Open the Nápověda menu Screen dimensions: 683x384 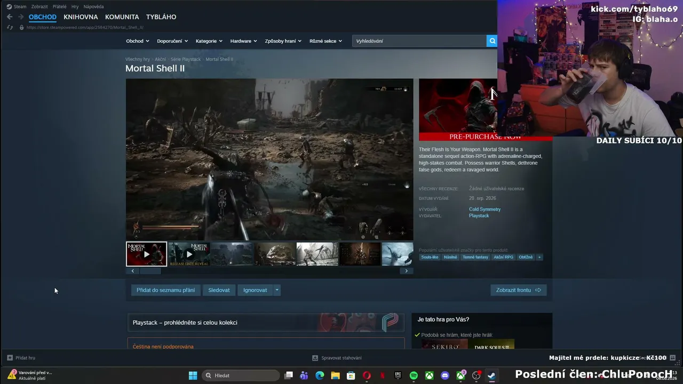pyautogui.click(x=93, y=6)
